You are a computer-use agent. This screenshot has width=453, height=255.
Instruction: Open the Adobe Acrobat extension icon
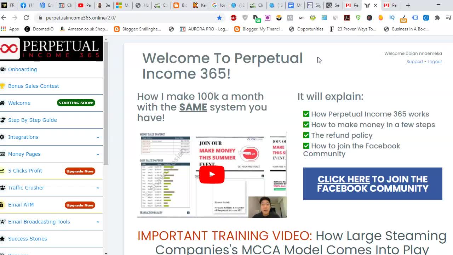[x=347, y=18]
